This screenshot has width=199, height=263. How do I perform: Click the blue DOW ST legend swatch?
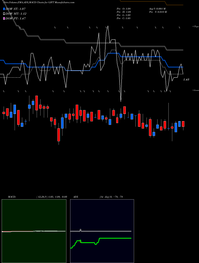pos(4,9)
